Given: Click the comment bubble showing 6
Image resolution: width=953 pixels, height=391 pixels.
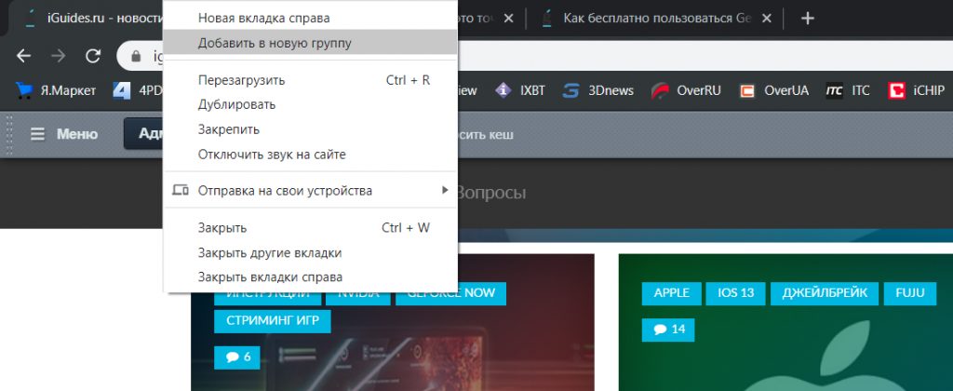Looking at the screenshot, I should coord(237,357).
